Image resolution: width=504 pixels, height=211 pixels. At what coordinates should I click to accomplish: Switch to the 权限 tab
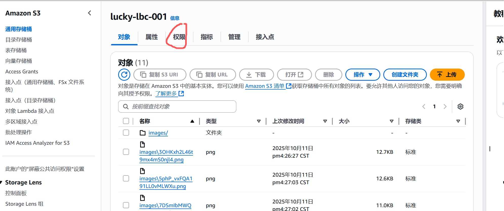(179, 37)
